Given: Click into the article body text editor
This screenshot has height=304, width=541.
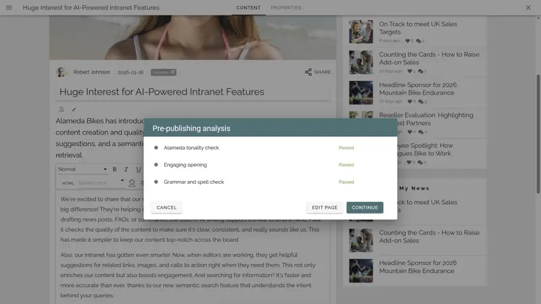Looking at the screenshot, I should (x=193, y=247).
